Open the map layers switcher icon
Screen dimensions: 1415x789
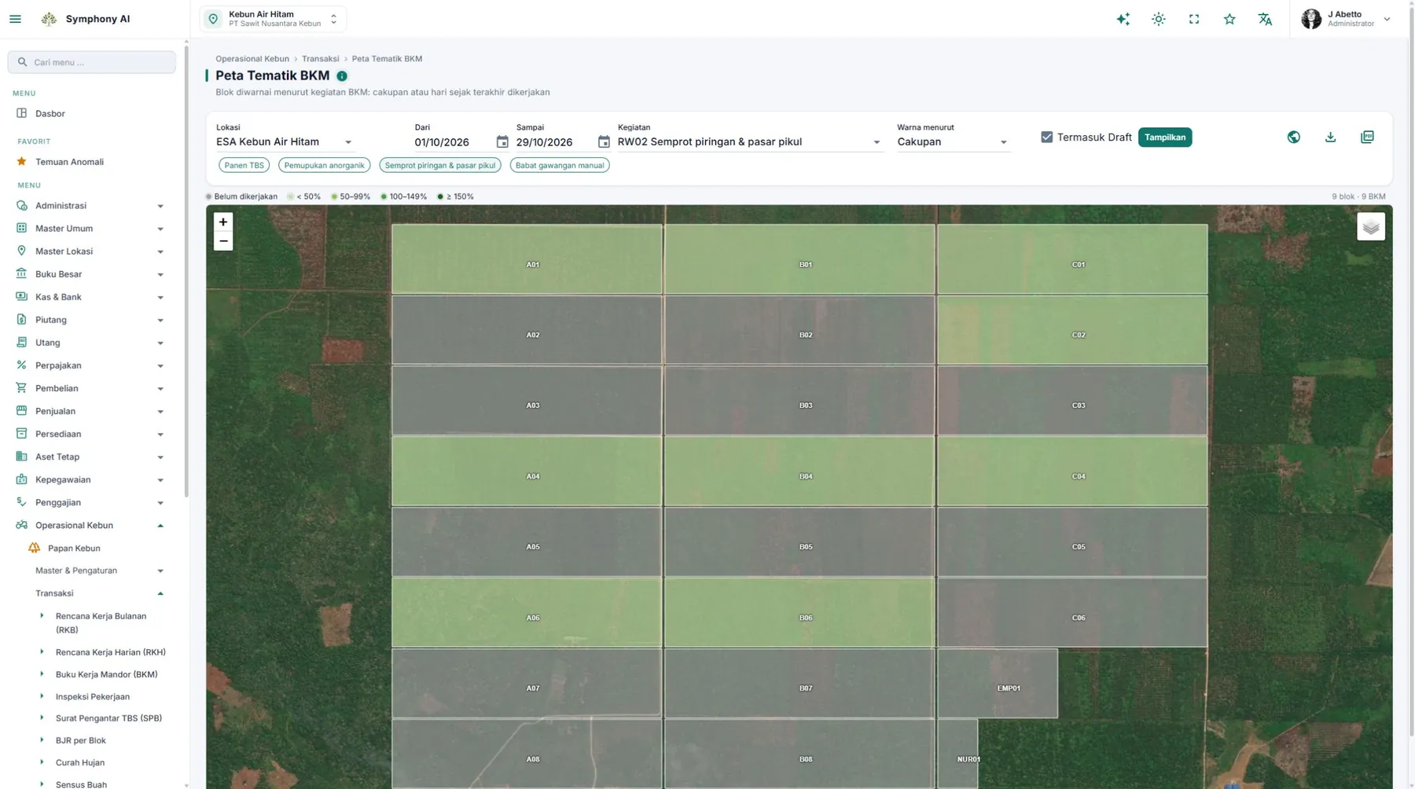click(x=1371, y=227)
